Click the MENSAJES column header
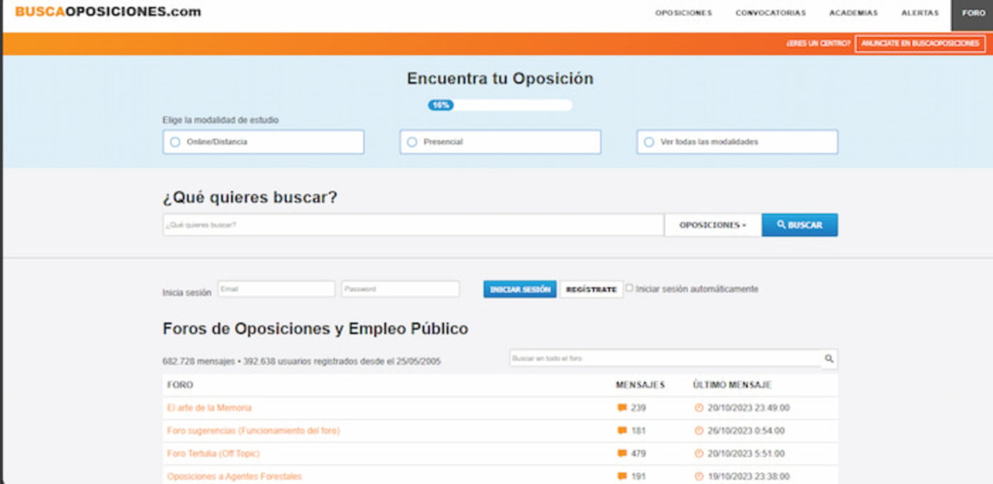 point(640,385)
